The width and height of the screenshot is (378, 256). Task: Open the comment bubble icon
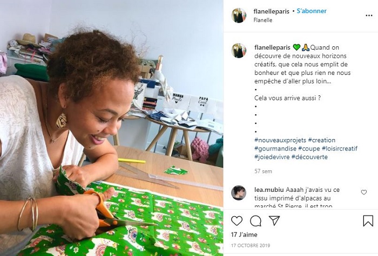(255, 220)
